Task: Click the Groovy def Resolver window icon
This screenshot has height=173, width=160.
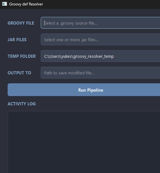Action: (5, 4)
